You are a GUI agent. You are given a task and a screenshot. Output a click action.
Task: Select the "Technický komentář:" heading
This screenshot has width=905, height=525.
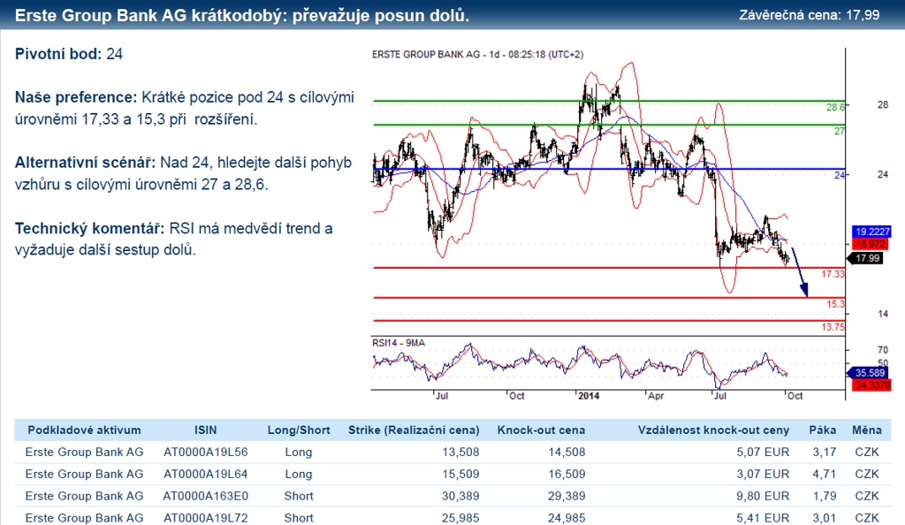(90, 228)
